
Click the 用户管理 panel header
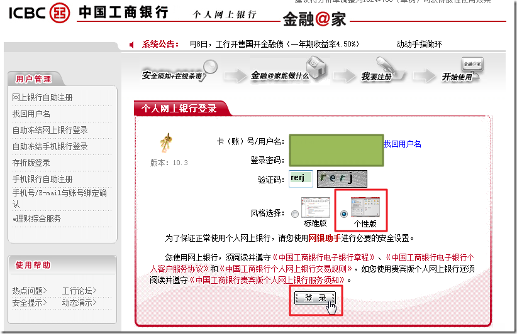33,79
